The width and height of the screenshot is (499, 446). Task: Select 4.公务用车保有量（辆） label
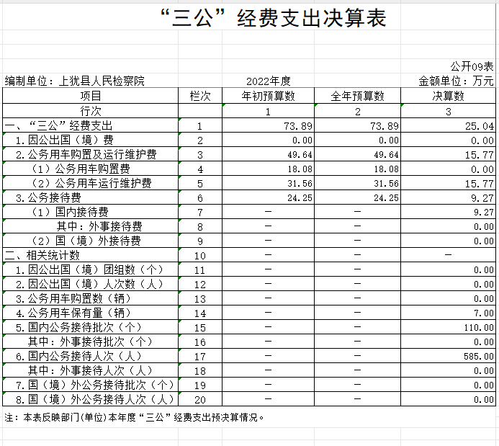(x=73, y=313)
